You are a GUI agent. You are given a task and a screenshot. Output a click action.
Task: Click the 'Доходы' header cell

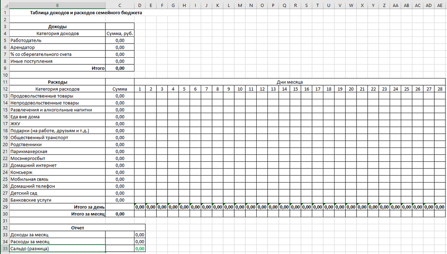57,26
